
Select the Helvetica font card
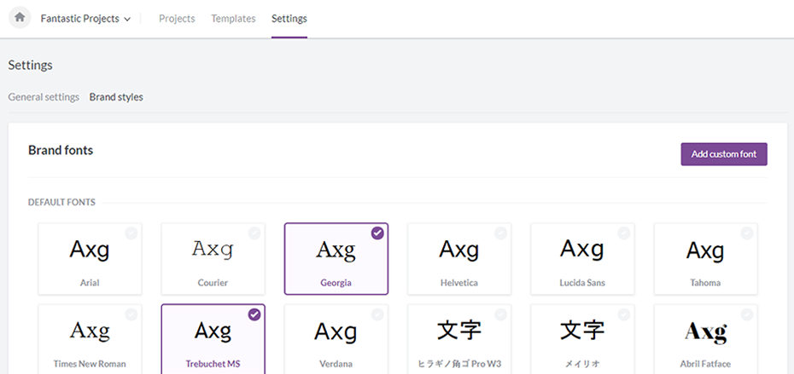[x=459, y=259]
